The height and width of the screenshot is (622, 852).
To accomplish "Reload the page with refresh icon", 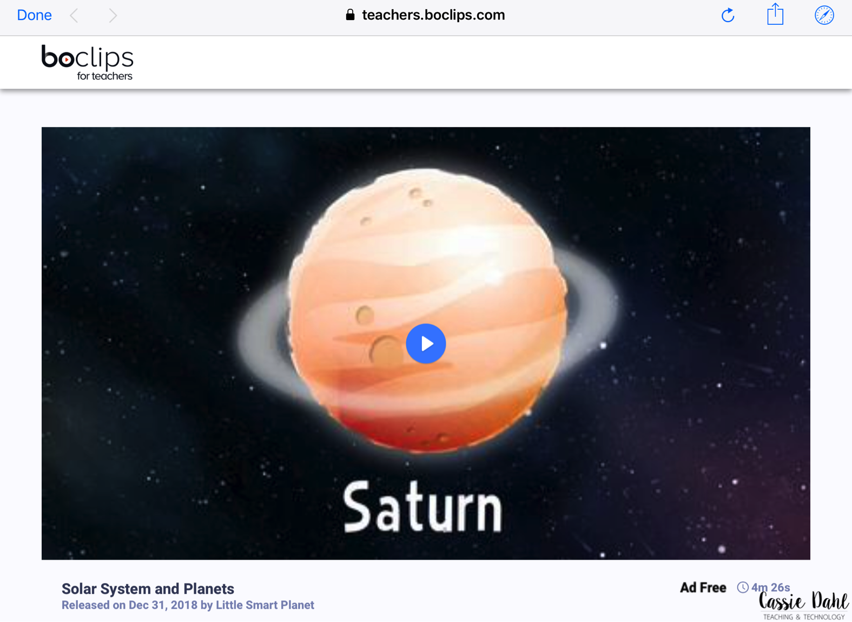I will [728, 15].
